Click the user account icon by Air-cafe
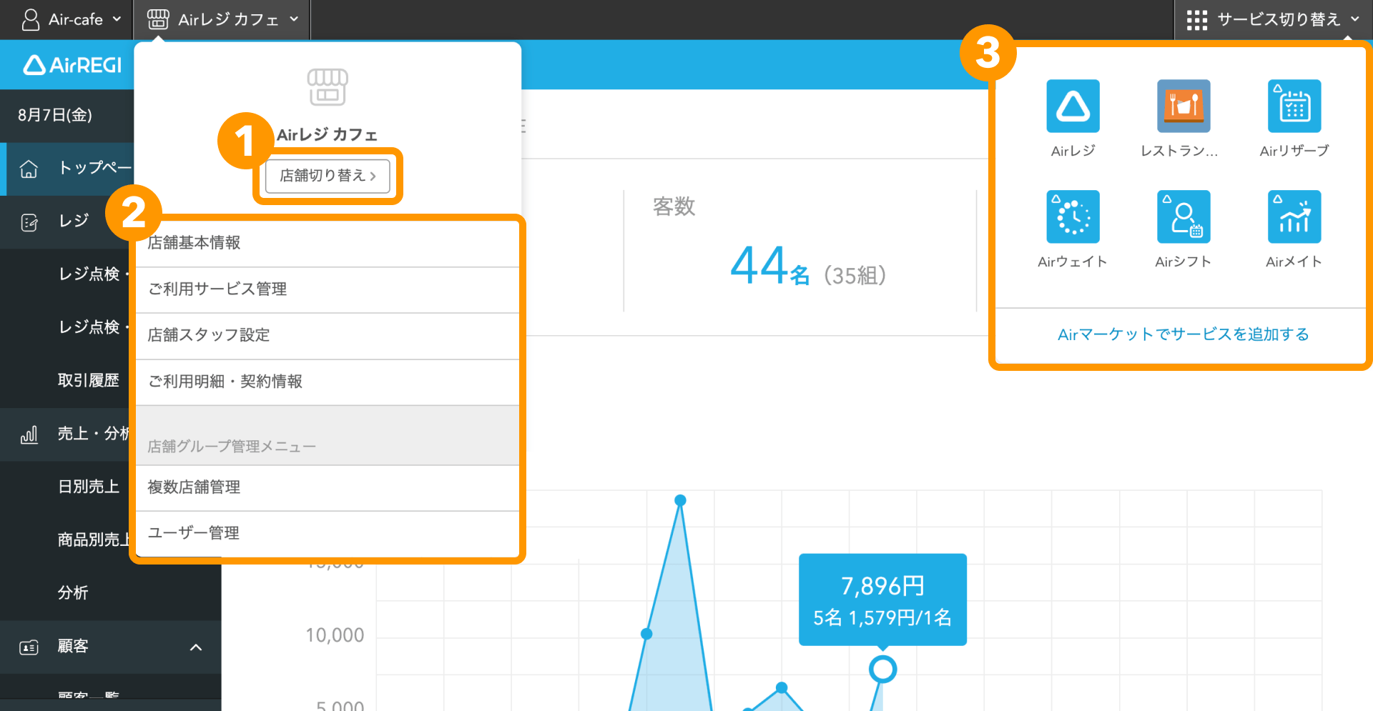This screenshot has height=711, width=1373. pyautogui.click(x=31, y=19)
